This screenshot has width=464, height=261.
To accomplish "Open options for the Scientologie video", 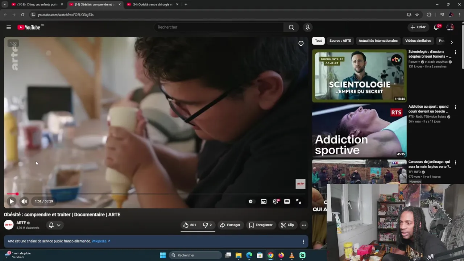I will 455,53.
